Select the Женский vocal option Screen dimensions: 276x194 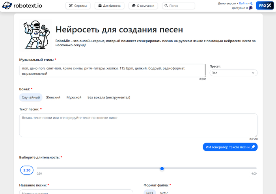pos(53,97)
